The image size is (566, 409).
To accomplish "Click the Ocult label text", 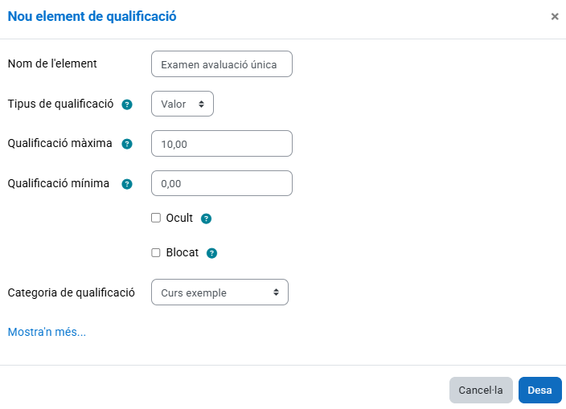I will coord(179,218).
